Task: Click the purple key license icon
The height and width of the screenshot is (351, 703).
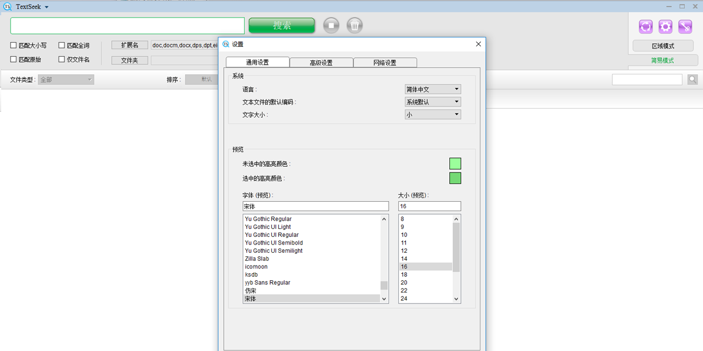Action: point(685,26)
